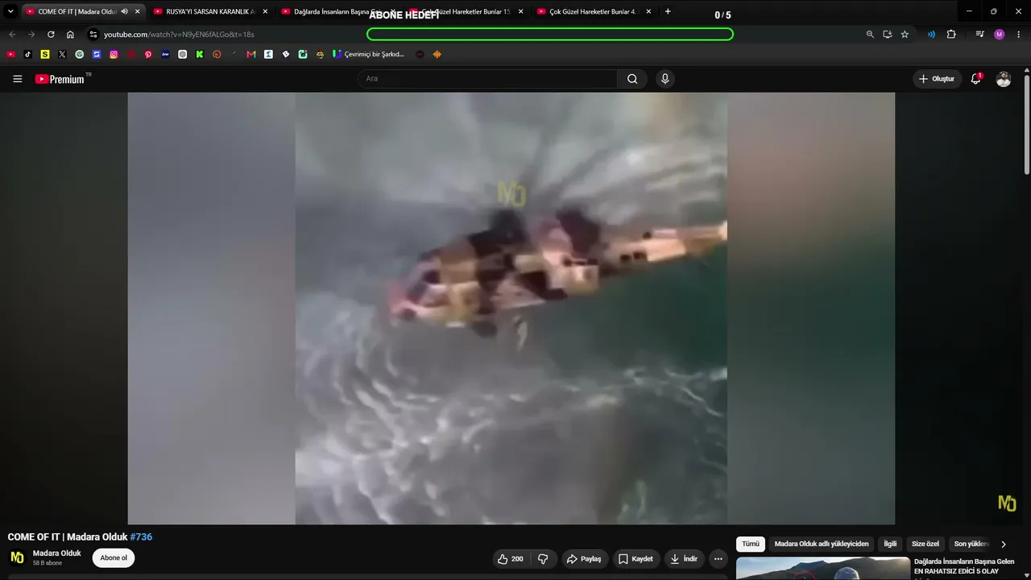Install app icon in address bar
1031x580 pixels.
click(x=887, y=35)
